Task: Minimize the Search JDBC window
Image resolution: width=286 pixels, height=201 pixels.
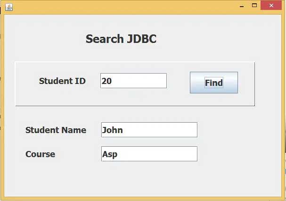Action: pos(242,6)
